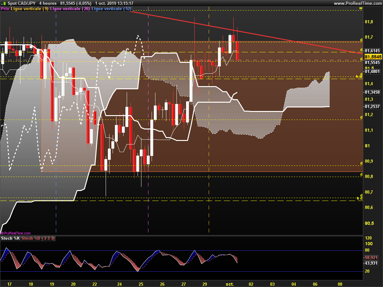Select the orange dashed vertical line

209,121
